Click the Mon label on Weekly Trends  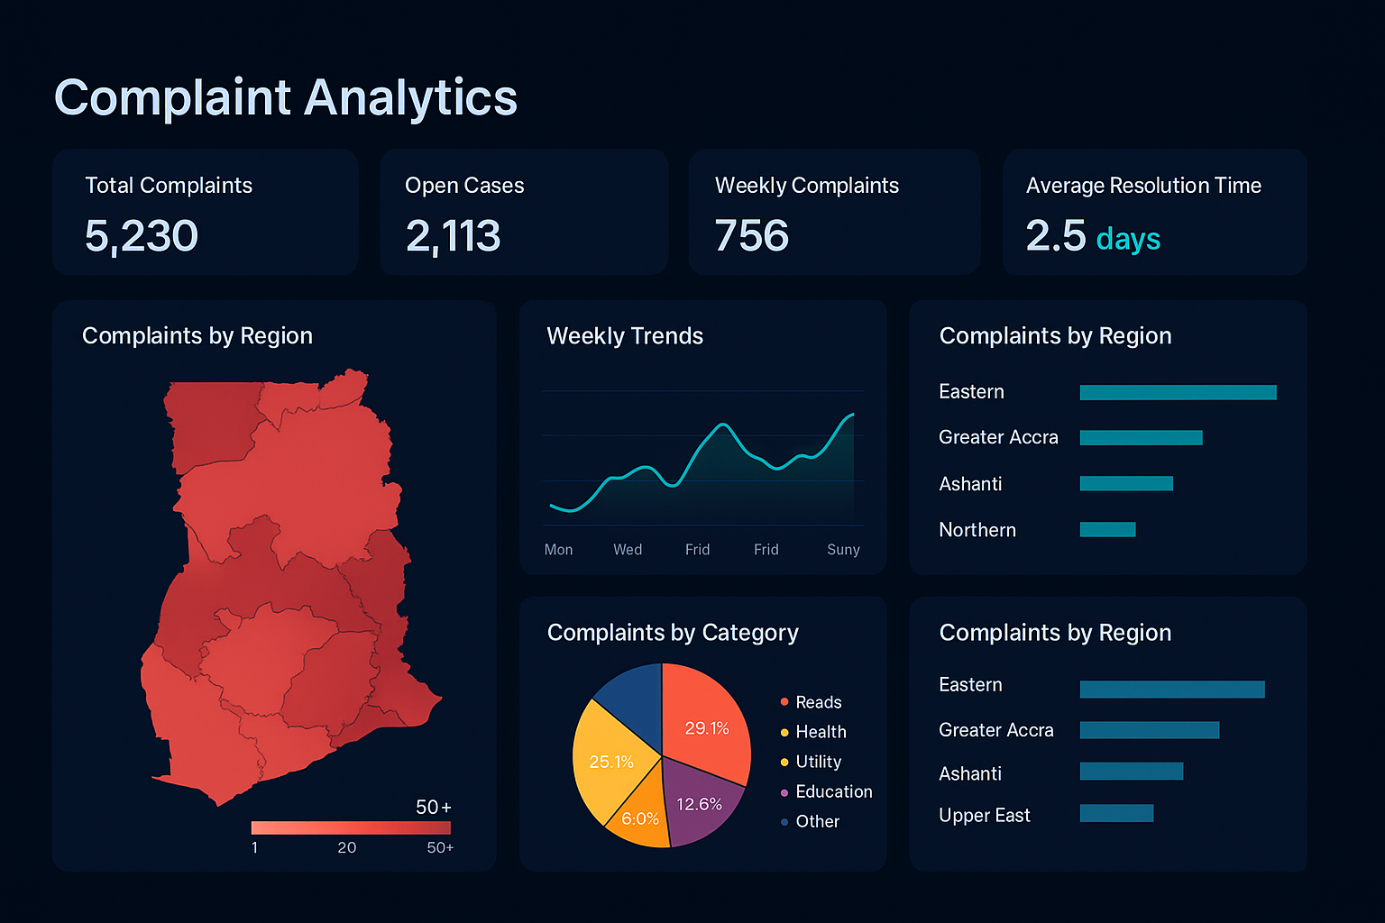point(558,550)
